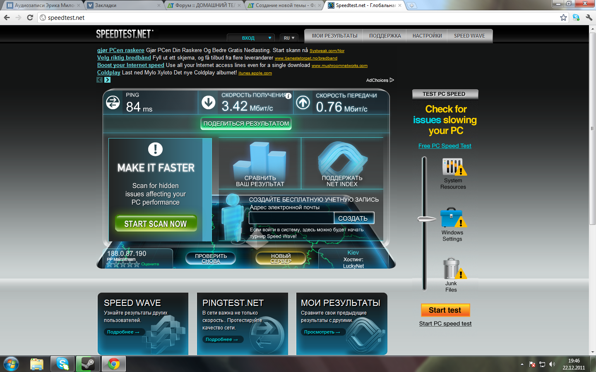Open the НАСТРОЙКИ menu tab

(427, 36)
